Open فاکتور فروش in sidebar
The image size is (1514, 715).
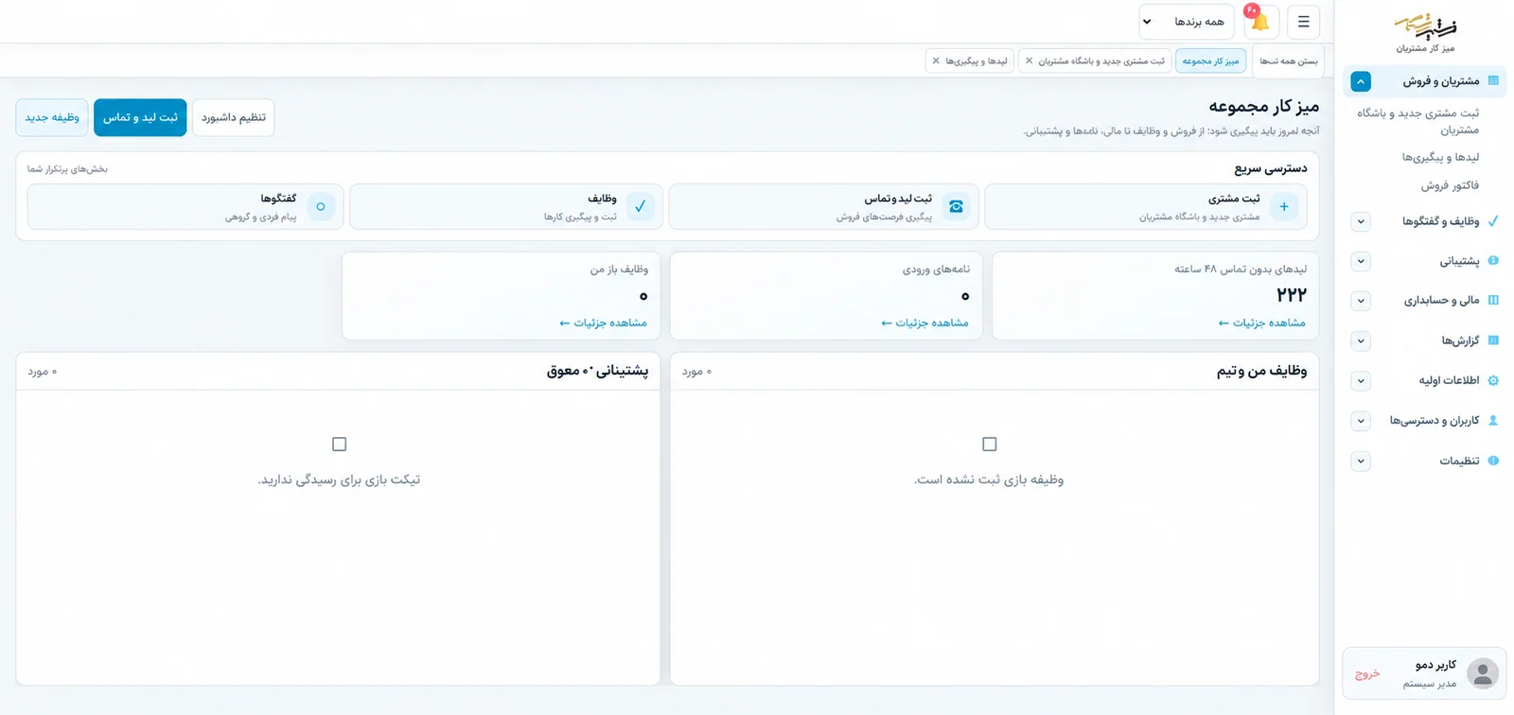[1450, 185]
